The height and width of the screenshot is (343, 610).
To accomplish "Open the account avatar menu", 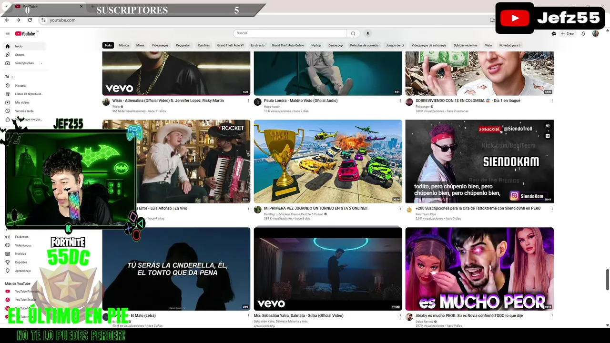I will coord(595,33).
